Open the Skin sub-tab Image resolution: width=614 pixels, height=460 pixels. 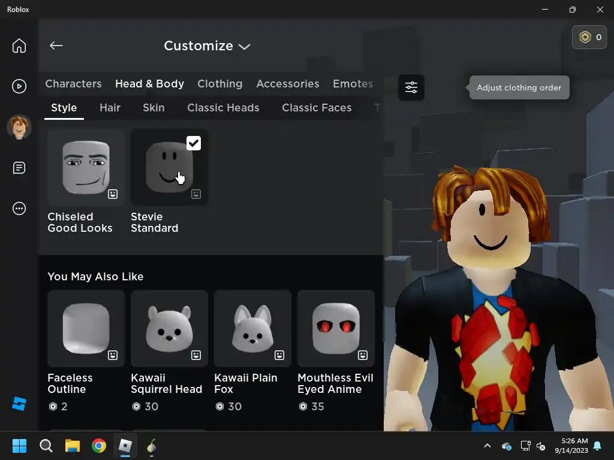[153, 108]
